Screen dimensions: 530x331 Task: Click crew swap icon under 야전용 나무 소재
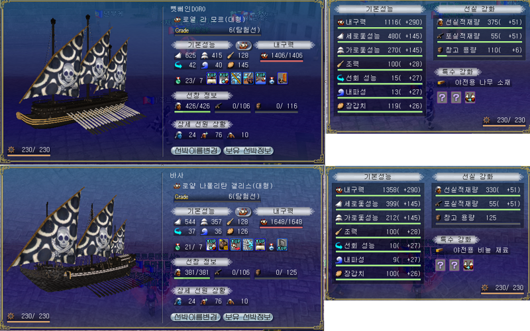pos(470,97)
